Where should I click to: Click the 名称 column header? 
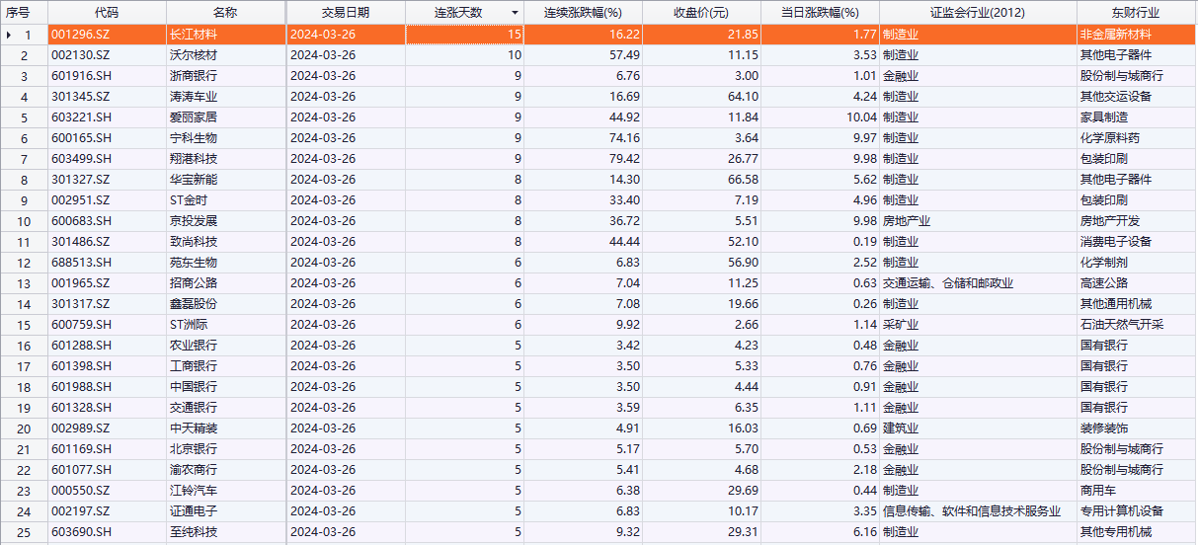[x=225, y=13]
